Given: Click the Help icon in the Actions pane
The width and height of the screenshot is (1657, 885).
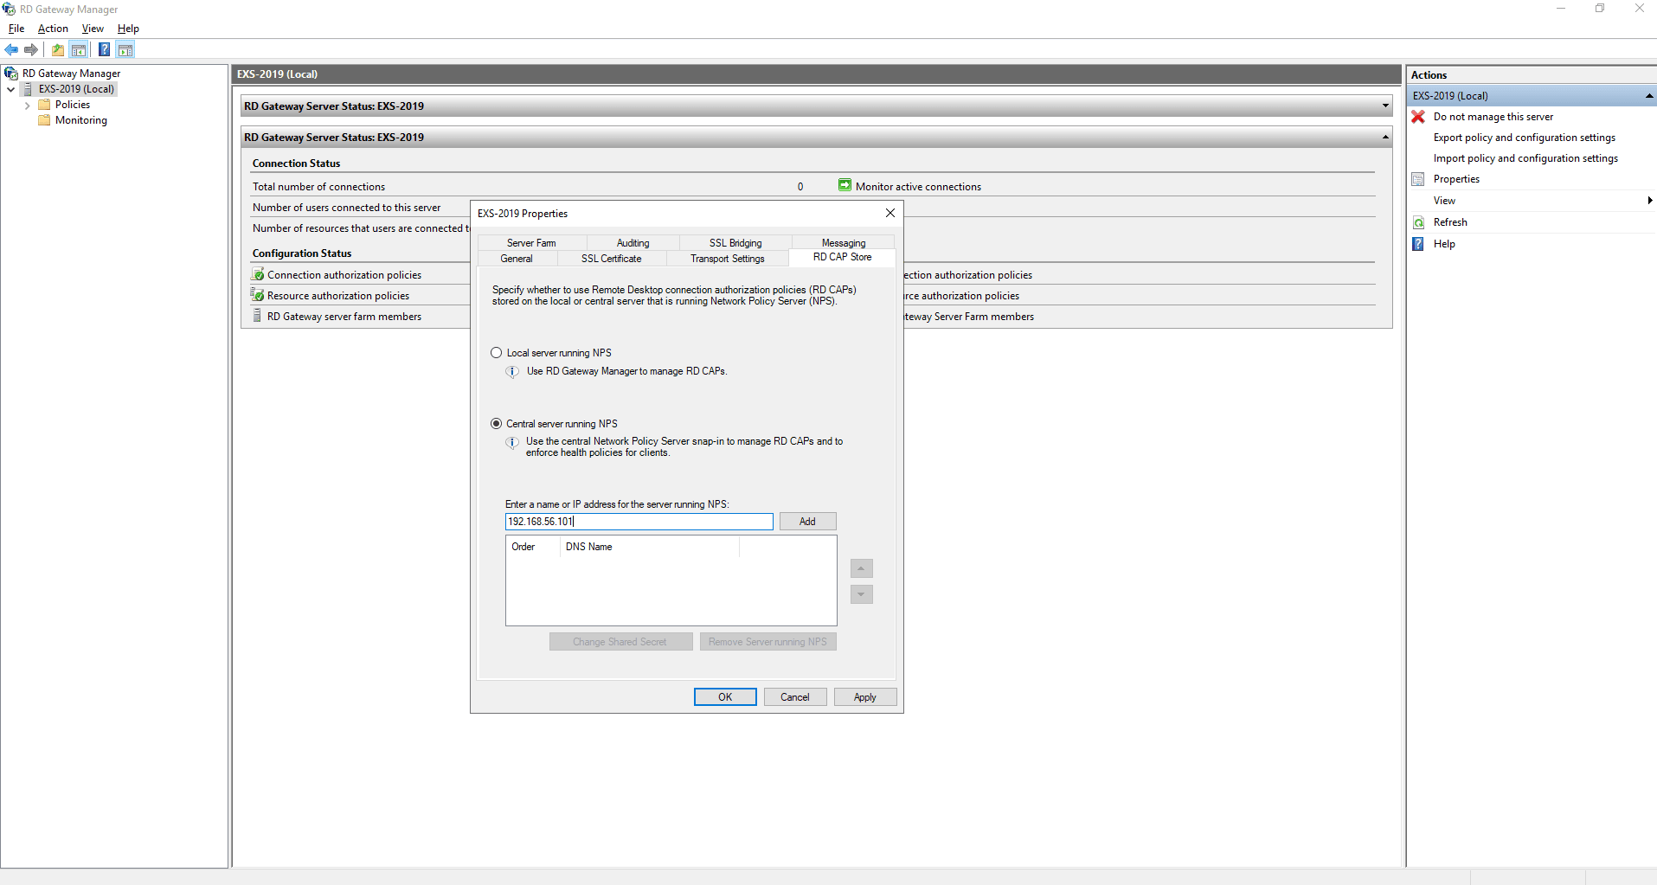Looking at the screenshot, I should [1418, 244].
